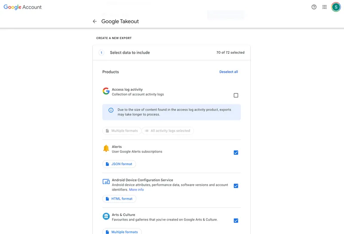The image size is (344, 234).
Task: Click the User Google Alerts subscriptions description
Action: coord(137,151)
